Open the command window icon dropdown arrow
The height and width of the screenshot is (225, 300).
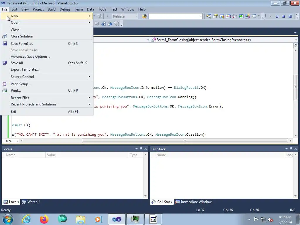coord(258,16)
